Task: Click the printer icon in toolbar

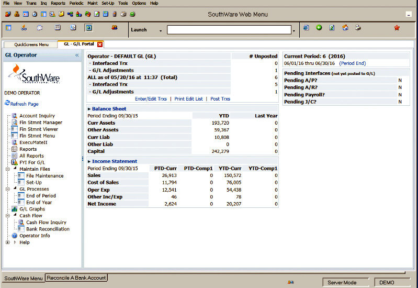Action: click(x=358, y=28)
